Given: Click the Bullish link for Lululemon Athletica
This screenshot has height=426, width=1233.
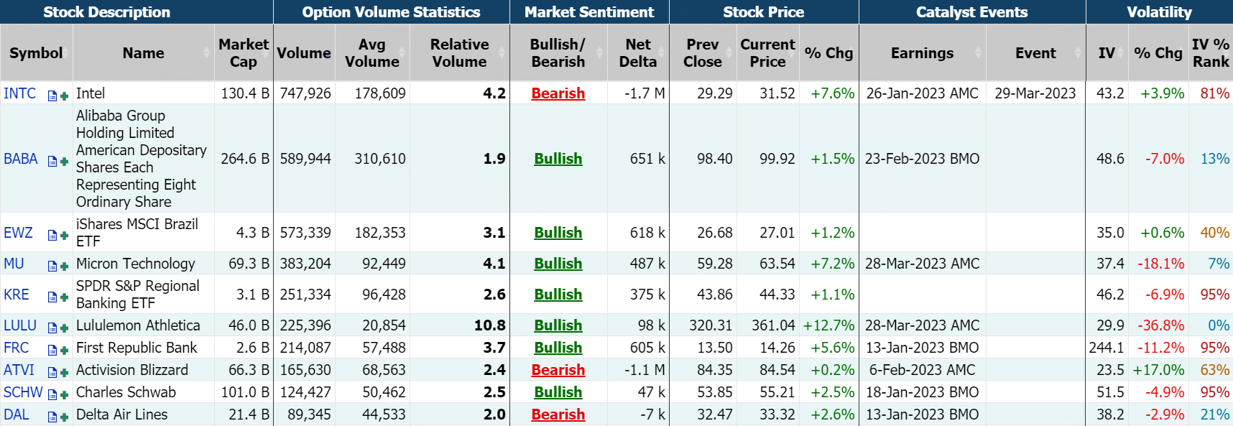Looking at the screenshot, I should coord(558,325).
